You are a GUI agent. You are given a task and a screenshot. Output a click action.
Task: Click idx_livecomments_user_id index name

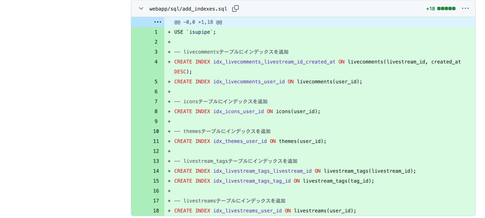click(x=249, y=82)
